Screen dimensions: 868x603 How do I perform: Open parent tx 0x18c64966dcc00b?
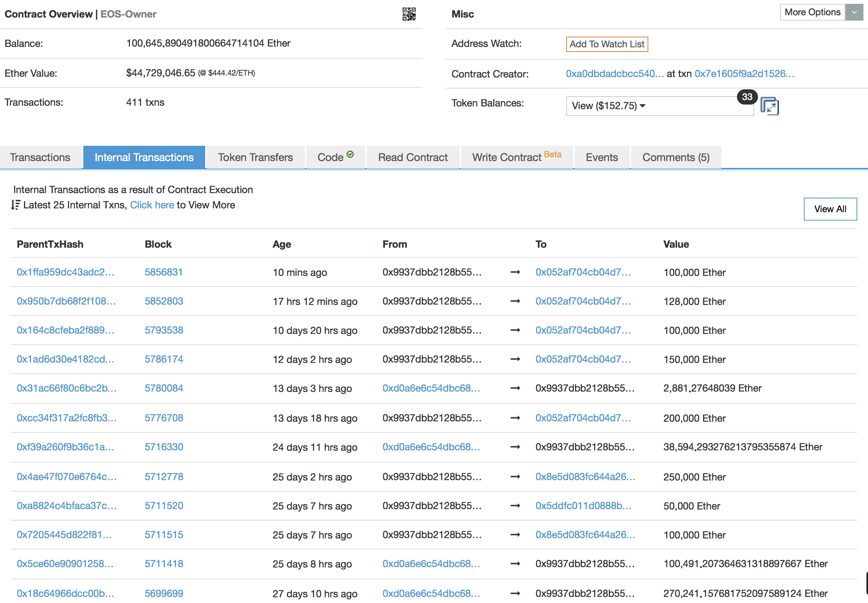point(65,593)
